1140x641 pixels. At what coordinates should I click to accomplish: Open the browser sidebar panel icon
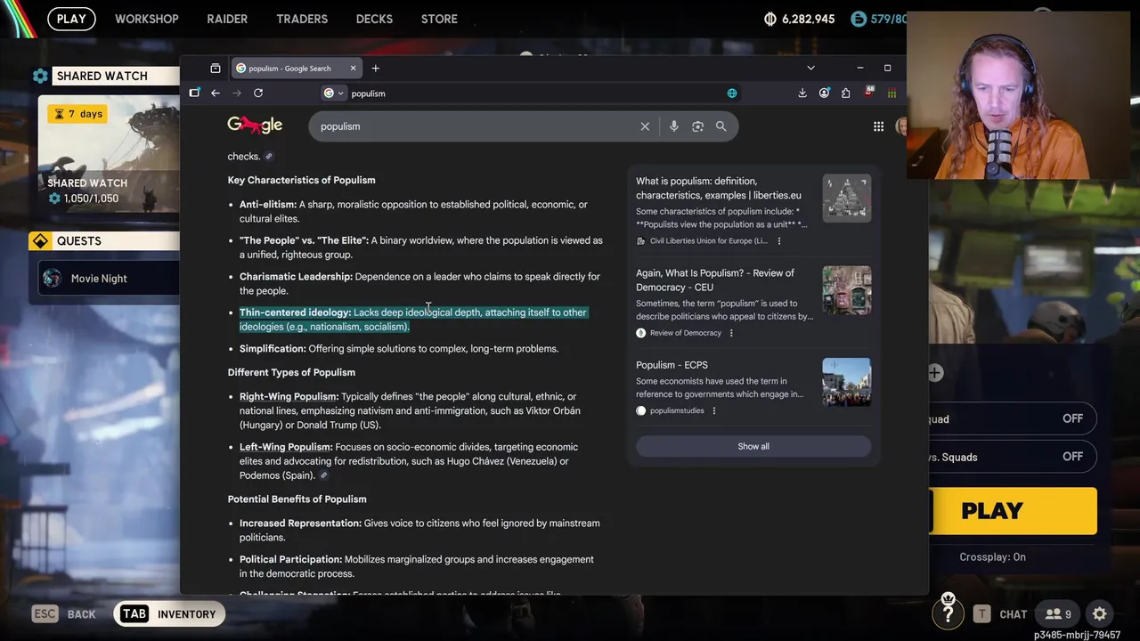[x=194, y=93]
